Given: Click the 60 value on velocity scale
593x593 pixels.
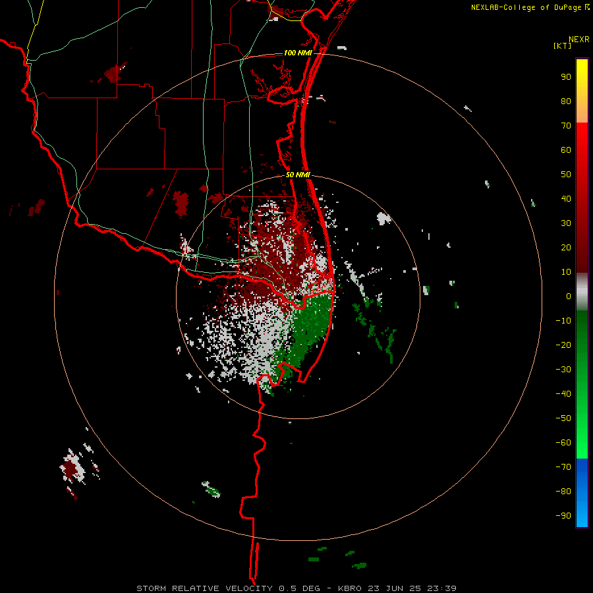Looking at the screenshot, I should click(x=566, y=150).
